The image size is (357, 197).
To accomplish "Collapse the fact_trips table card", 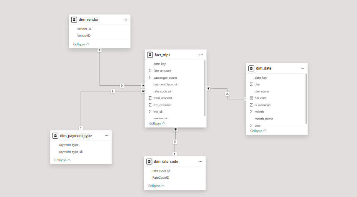I will pyautogui.click(x=157, y=123).
